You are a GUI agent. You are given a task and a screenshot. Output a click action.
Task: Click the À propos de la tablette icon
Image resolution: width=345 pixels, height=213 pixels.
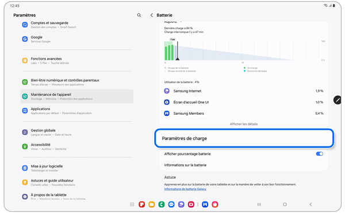pyautogui.click(x=25, y=196)
